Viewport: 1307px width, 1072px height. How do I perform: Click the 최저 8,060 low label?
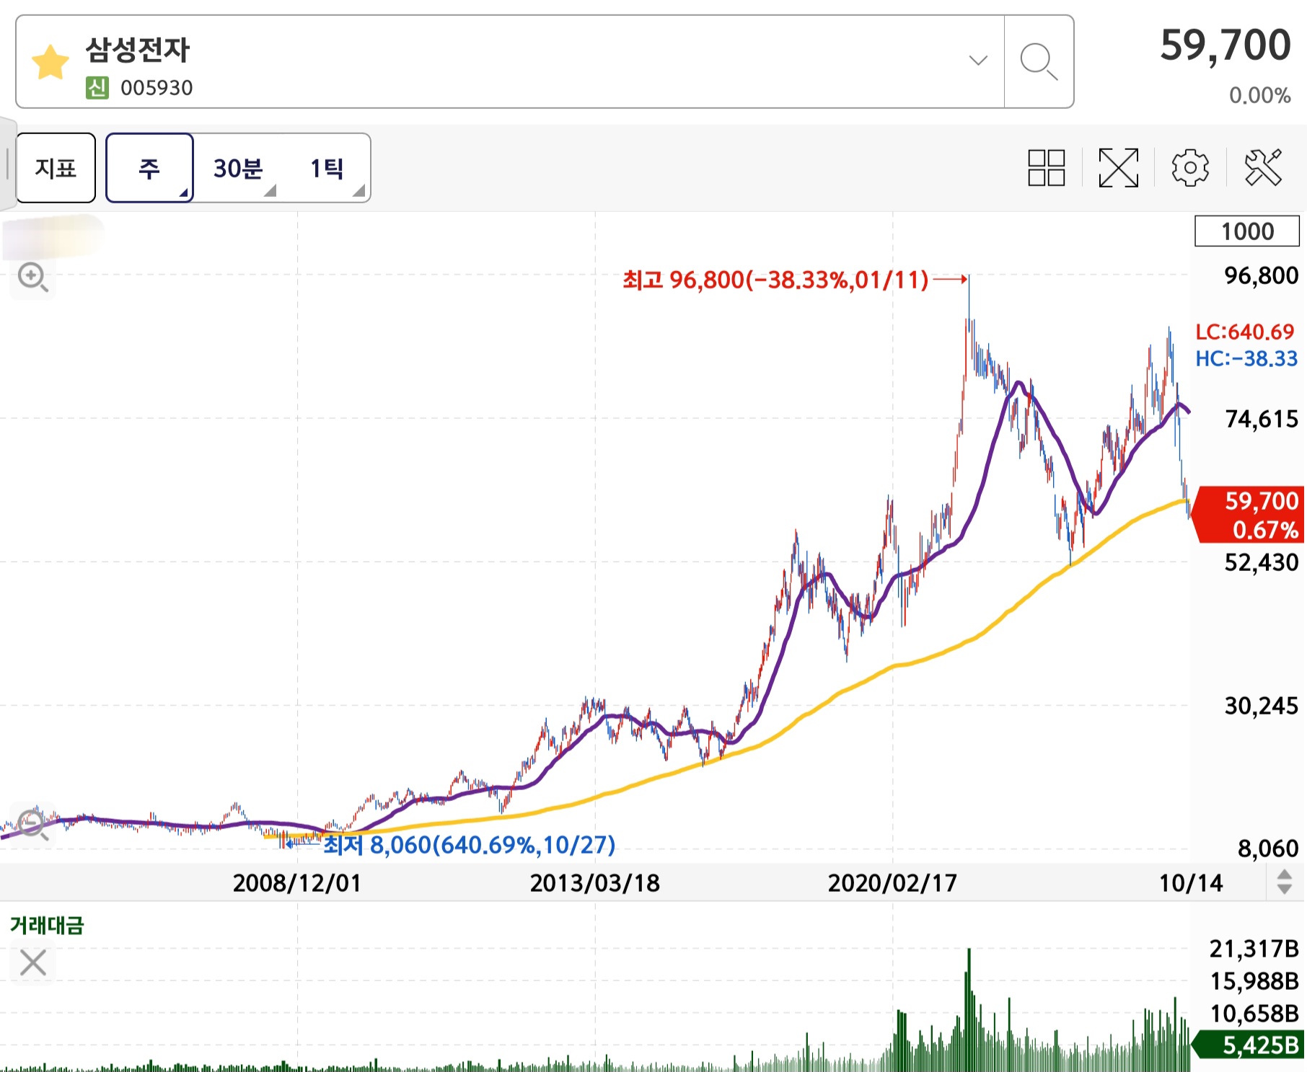[469, 844]
